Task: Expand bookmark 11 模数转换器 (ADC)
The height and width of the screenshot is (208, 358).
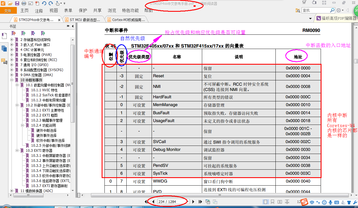Action: 12,191
